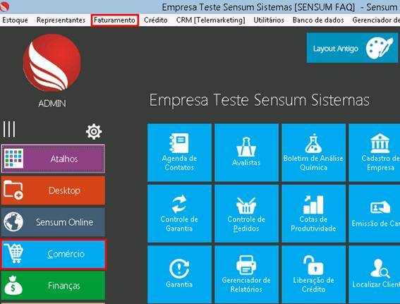This screenshot has width=400, height=304.
Task: Open the CRM [Telemarketing] menu
Action: 210,20
